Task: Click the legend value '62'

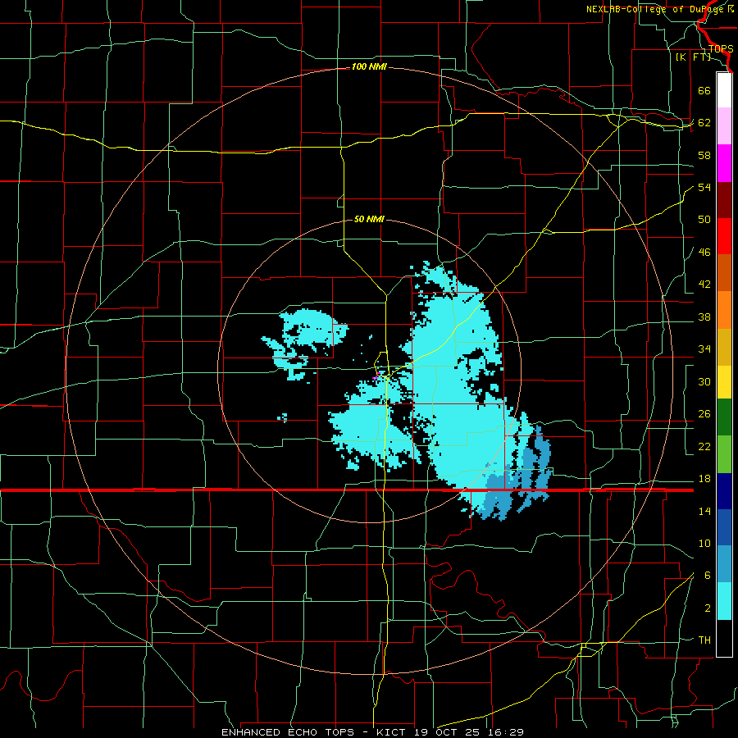Action: (x=704, y=123)
